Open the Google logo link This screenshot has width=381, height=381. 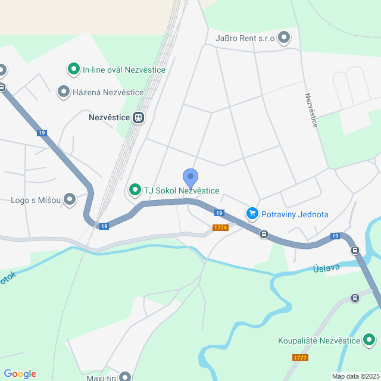(20, 374)
